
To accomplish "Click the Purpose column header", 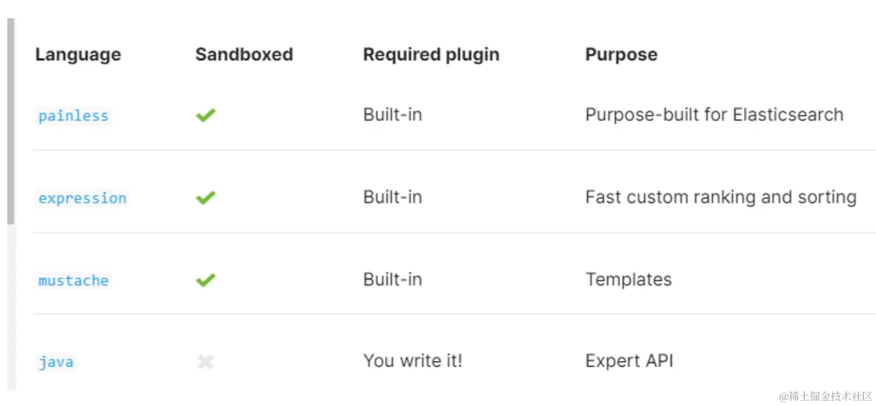I will 621,55.
